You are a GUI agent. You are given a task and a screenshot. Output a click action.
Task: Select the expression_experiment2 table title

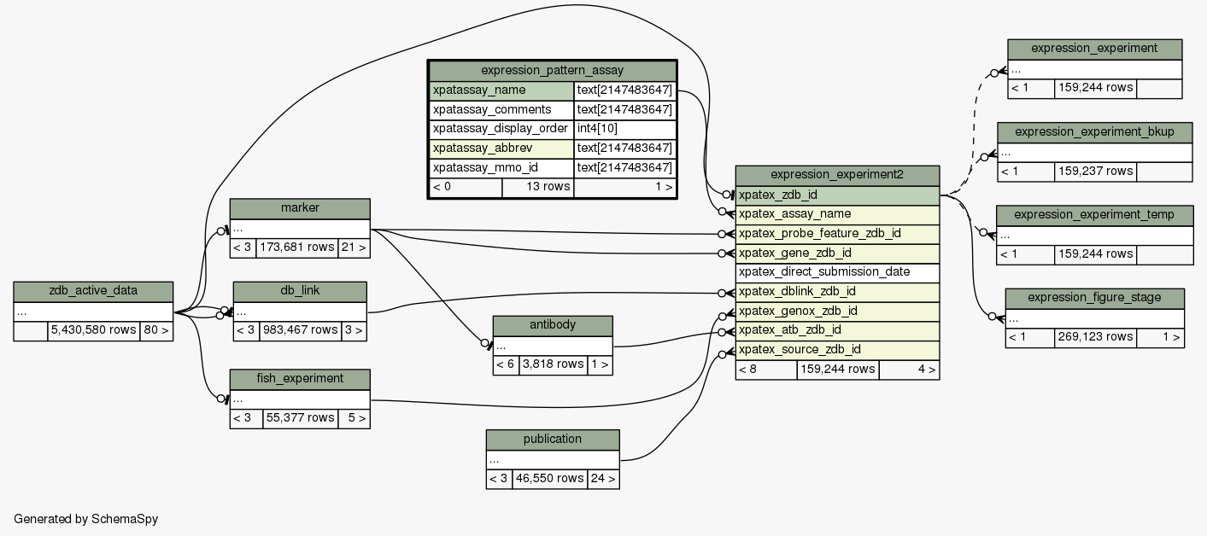(836, 175)
